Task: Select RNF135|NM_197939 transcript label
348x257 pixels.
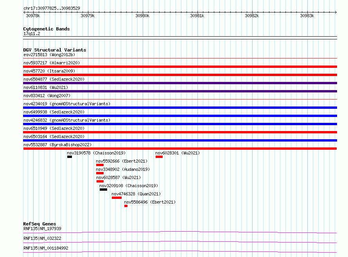Action: 42,229
